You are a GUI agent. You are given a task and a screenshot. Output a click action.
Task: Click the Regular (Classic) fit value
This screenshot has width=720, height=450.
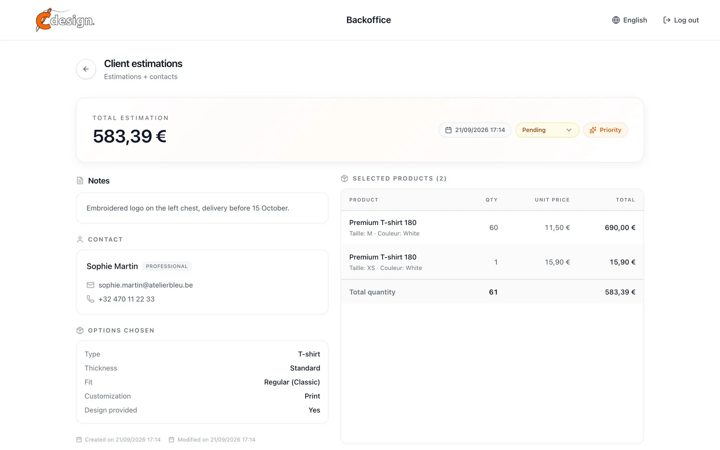(292, 382)
